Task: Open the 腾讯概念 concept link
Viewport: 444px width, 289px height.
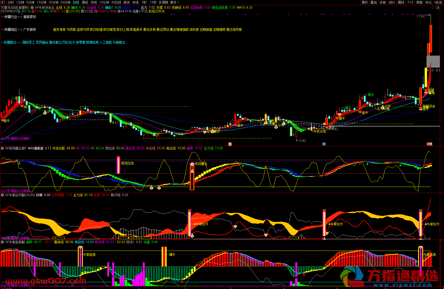Action: click(x=55, y=42)
